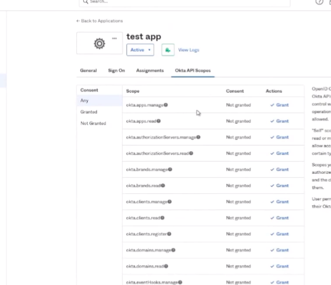
Task: Grant the okta.domains.read scope
Action: pyautogui.click(x=279, y=266)
